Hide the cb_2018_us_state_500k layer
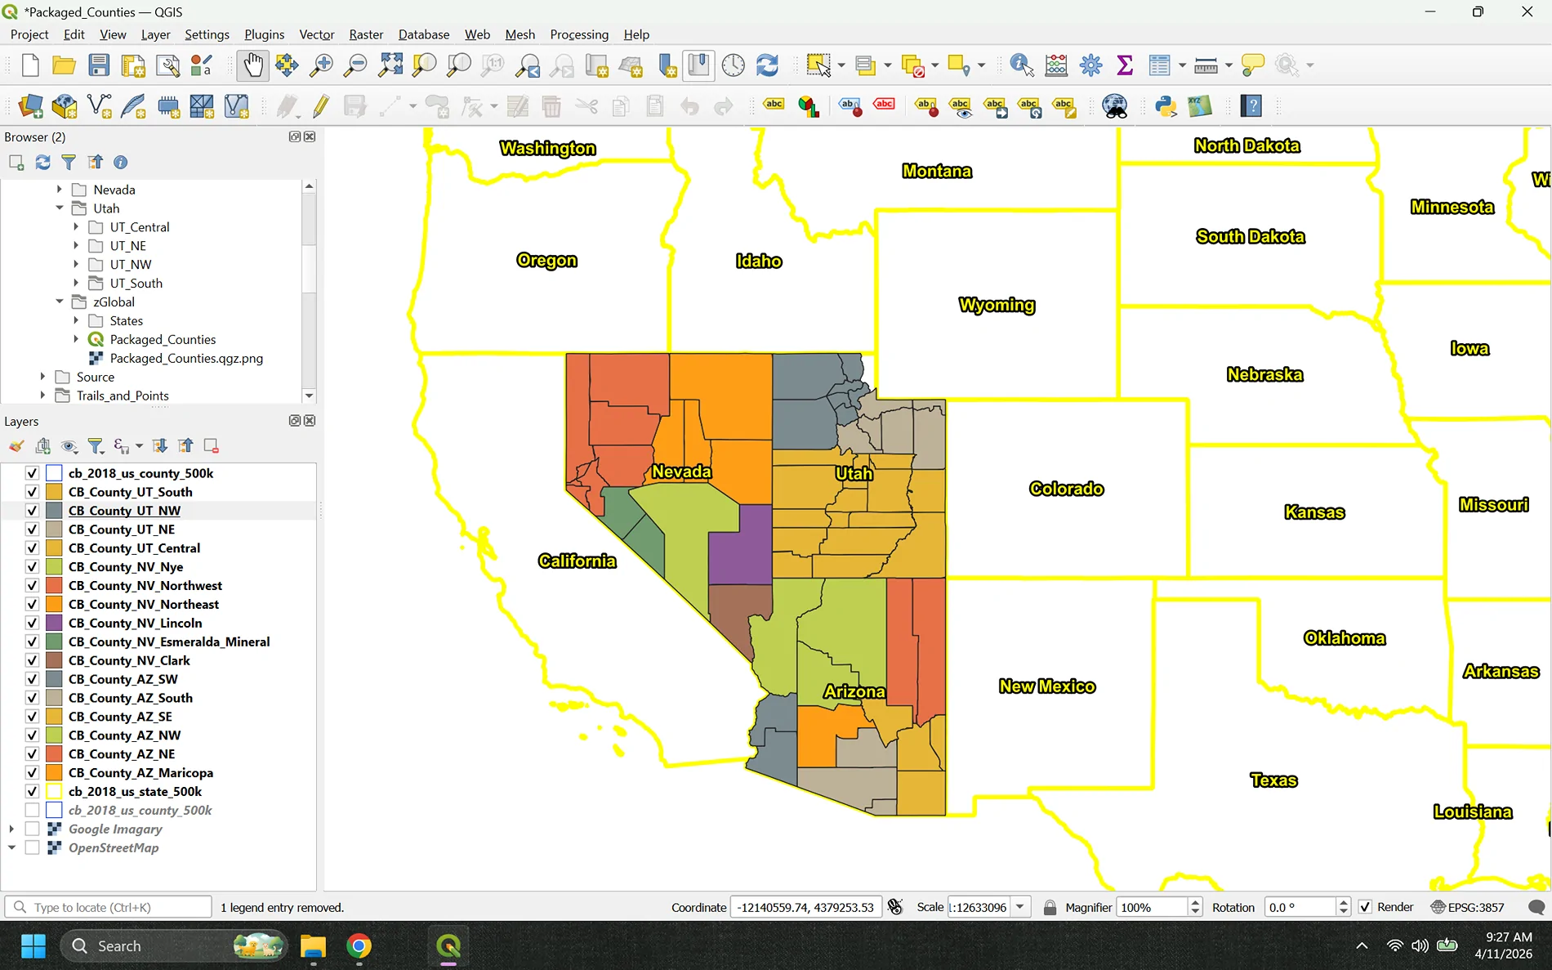The width and height of the screenshot is (1552, 970). 32,792
